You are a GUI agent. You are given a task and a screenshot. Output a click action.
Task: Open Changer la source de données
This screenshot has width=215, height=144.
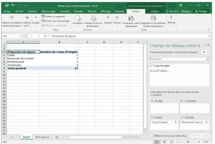click(x=93, y=21)
